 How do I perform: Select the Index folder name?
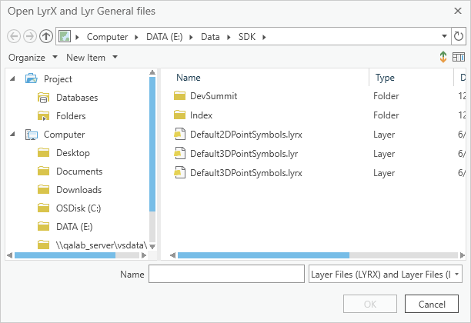click(201, 115)
